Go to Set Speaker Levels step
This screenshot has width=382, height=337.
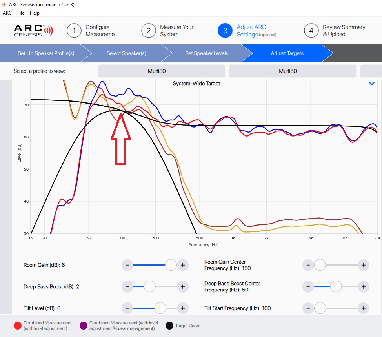tap(206, 53)
